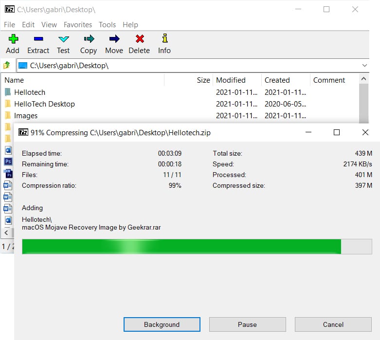The width and height of the screenshot is (380, 340).
Task: Open the View menu
Action: 49,25
